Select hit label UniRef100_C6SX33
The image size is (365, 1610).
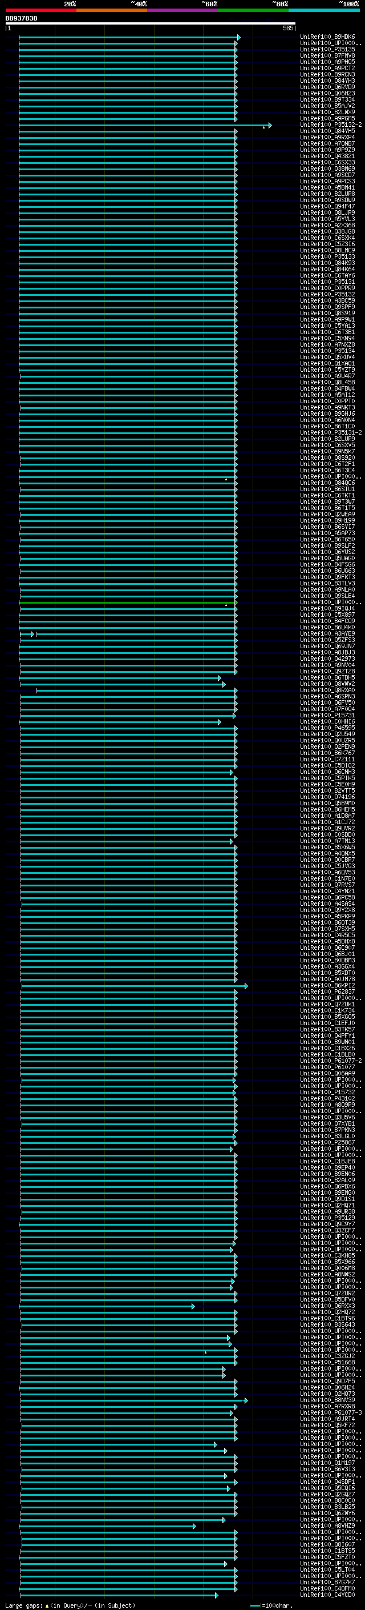click(x=327, y=163)
